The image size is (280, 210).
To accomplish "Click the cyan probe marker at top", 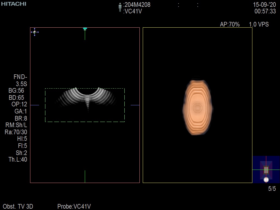I will coord(85,28).
